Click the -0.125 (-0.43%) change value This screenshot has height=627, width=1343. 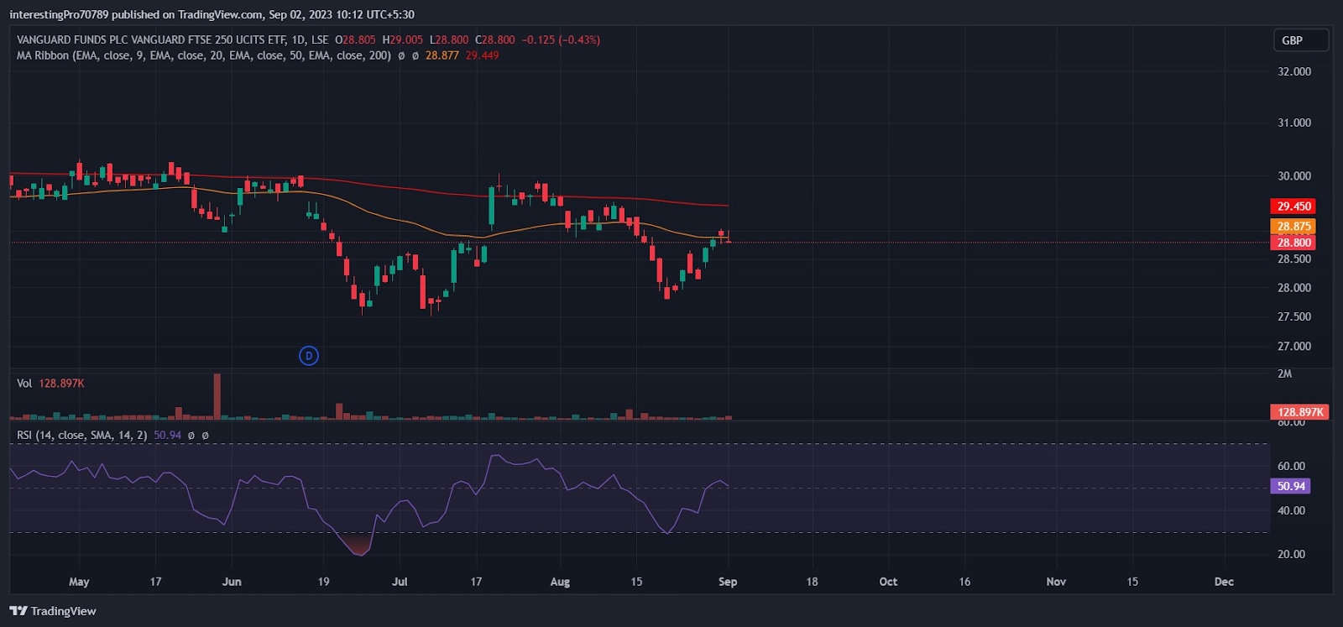[561, 39]
